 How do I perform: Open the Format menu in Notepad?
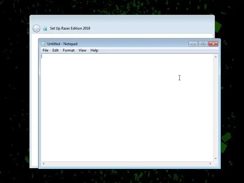(x=69, y=50)
